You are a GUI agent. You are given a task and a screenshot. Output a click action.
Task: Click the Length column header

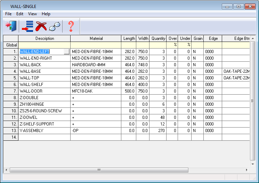(x=129, y=38)
